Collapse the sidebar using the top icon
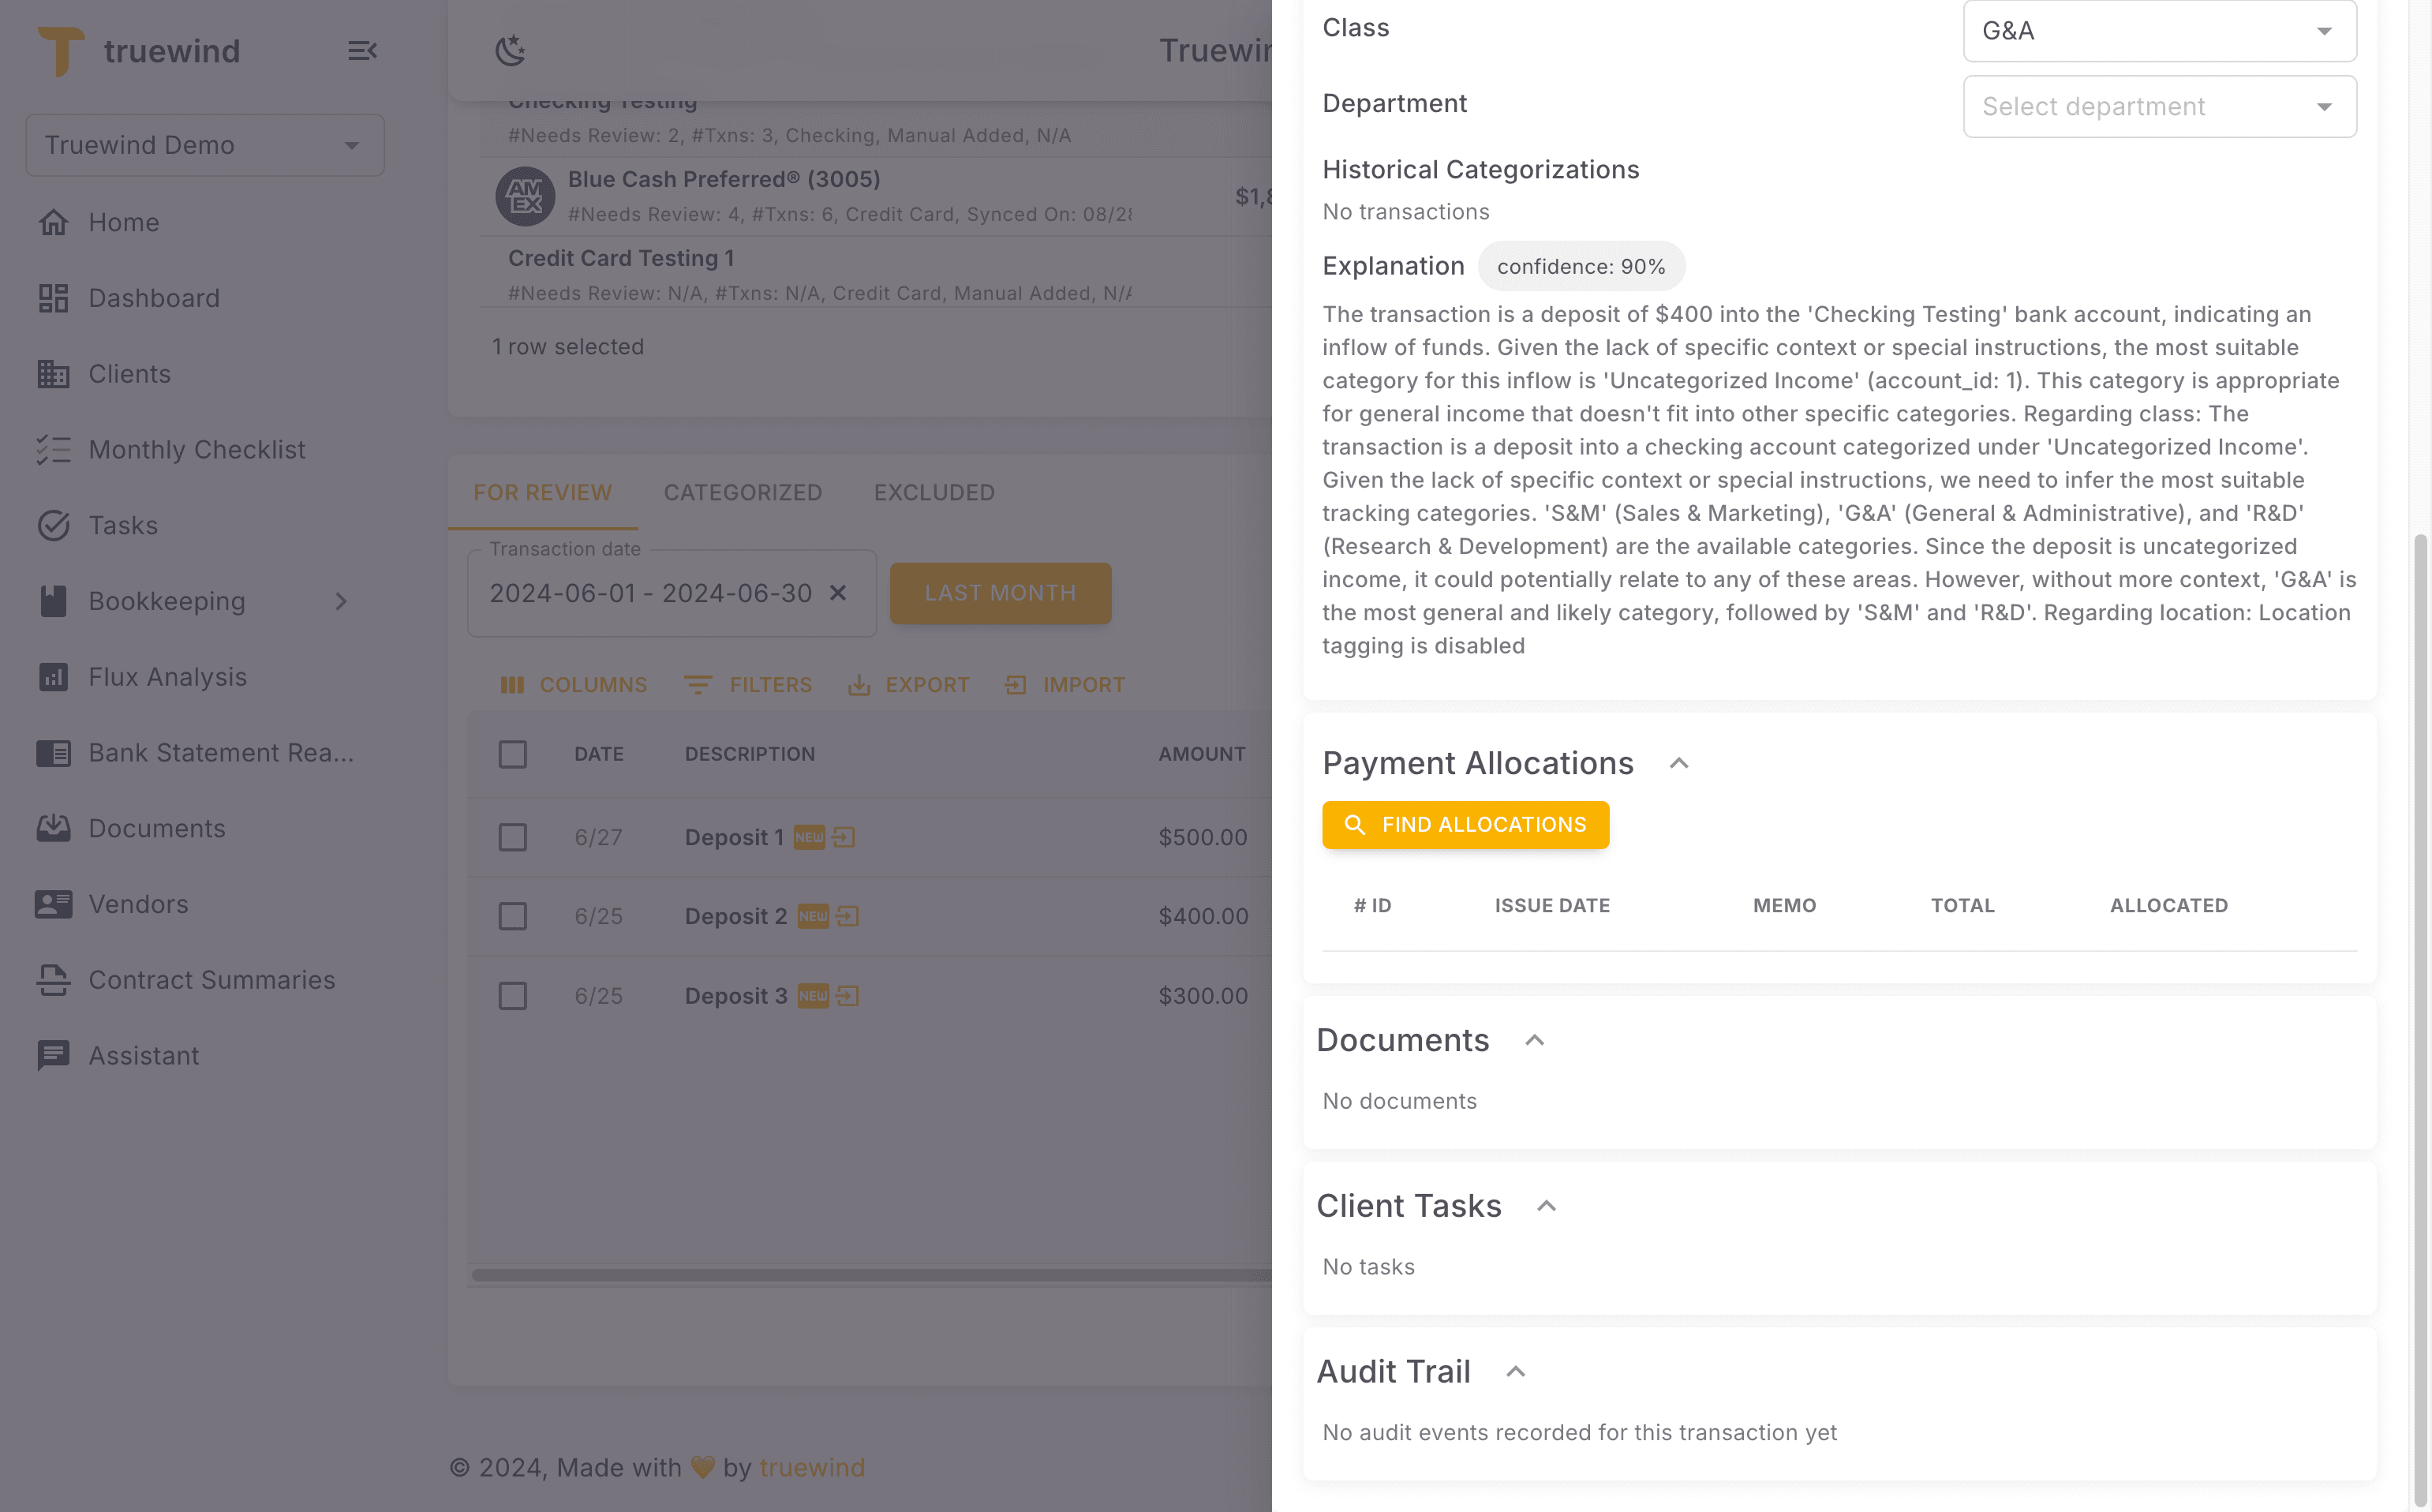Viewport: 2432px width, 1512px height. click(x=362, y=50)
